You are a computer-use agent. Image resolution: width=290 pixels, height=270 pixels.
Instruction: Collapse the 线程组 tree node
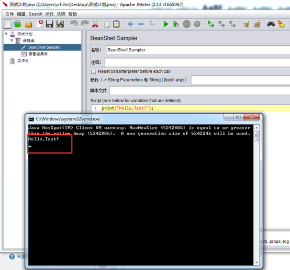coord(12,40)
